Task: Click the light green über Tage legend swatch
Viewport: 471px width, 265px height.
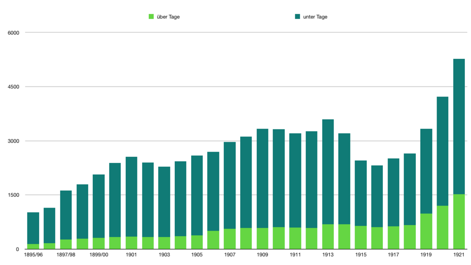Action: tap(151, 17)
